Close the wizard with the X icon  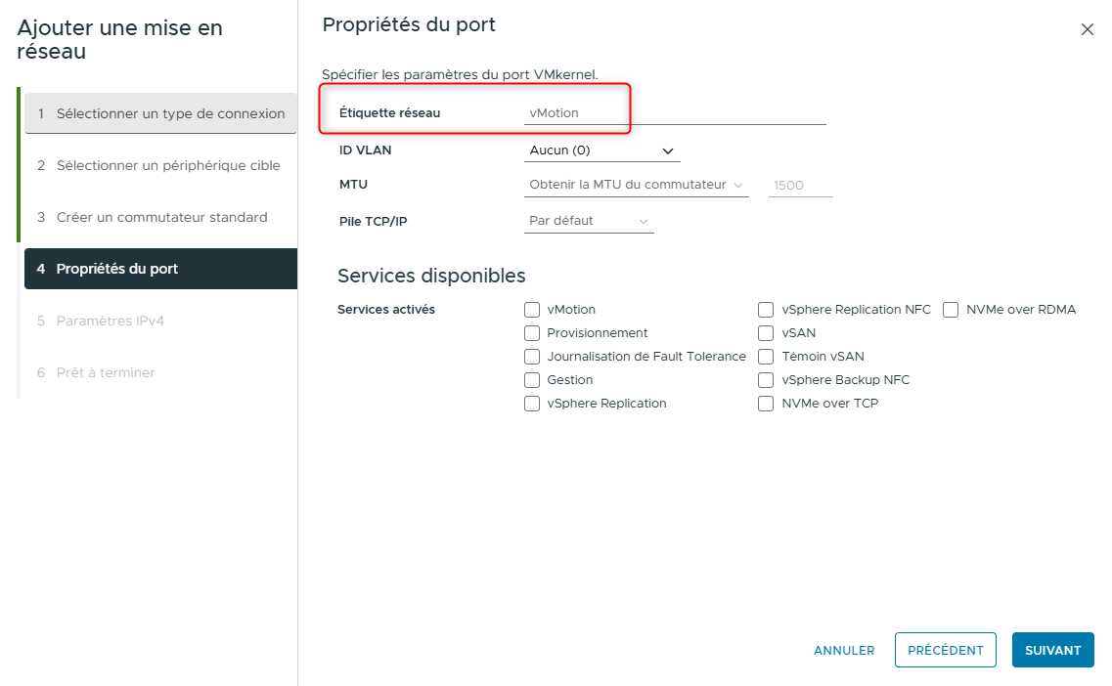pos(1087,29)
